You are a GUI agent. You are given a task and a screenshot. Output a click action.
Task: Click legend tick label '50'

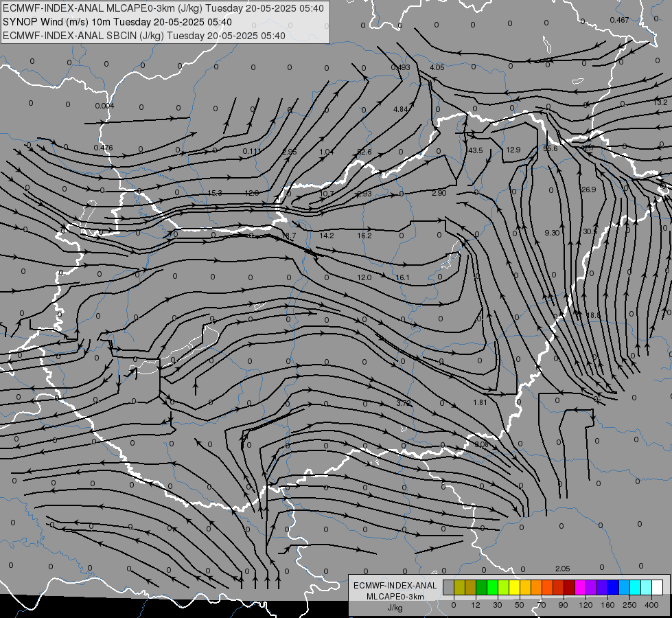(520, 605)
